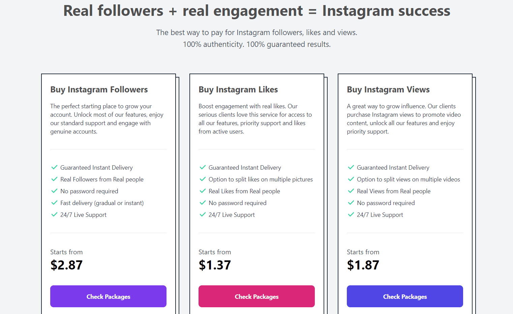Viewport: 513px width, 314px height.
Task: Select the Buy Instagram Followers heading
Action: (99, 89)
